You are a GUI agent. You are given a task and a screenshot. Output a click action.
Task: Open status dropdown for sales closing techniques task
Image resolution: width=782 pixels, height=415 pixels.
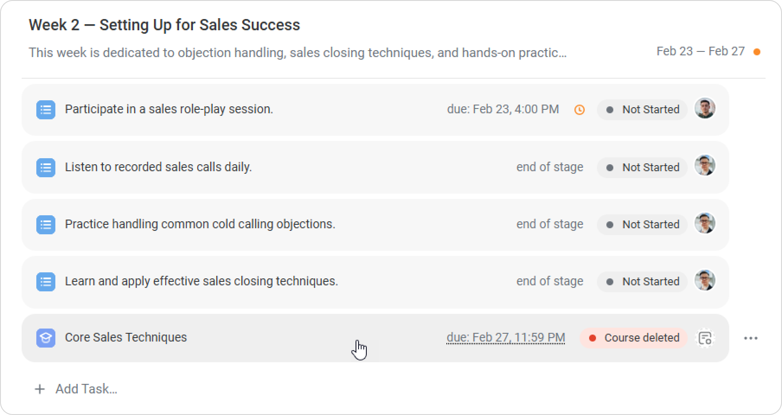pyautogui.click(x=642, y=282)
